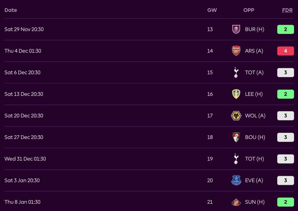Click Tottenham crest in gameweek 19 row
This screenshot has width=298, height=211.
coord(236,159)
